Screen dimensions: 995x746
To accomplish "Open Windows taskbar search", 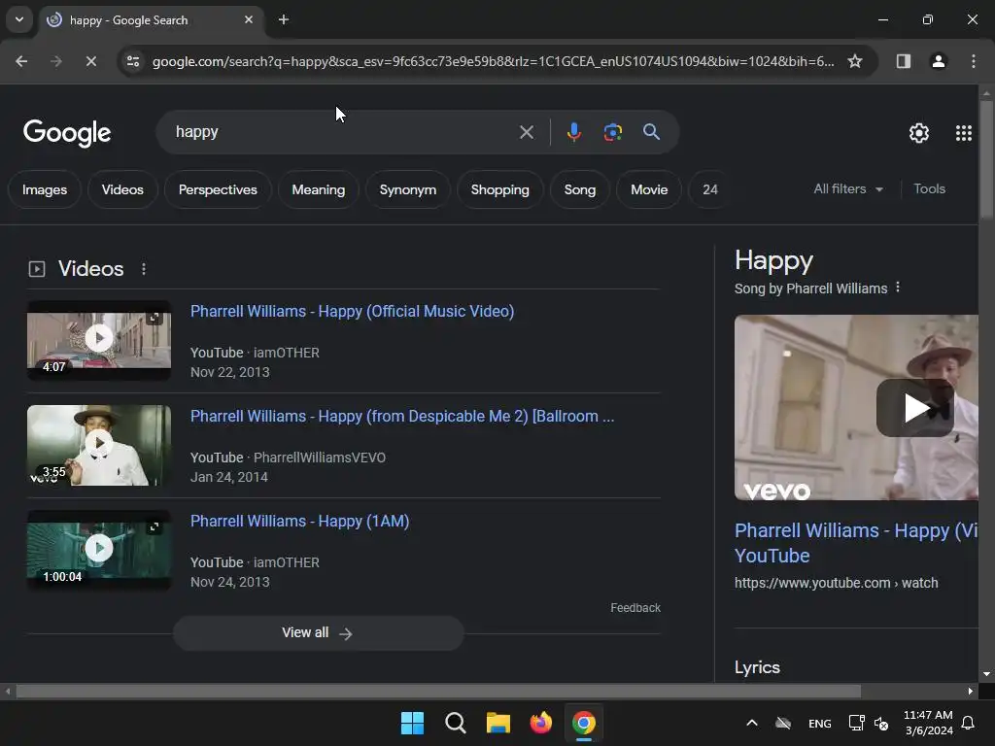I will pos(456,723).
